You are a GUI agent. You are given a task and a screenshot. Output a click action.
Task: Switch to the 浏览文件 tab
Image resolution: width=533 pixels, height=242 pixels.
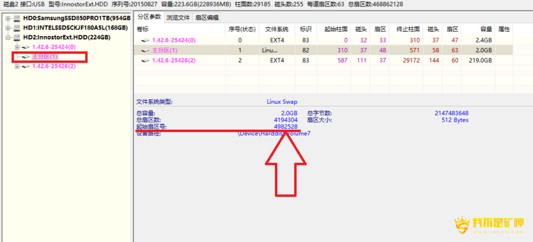click(178, 18)
